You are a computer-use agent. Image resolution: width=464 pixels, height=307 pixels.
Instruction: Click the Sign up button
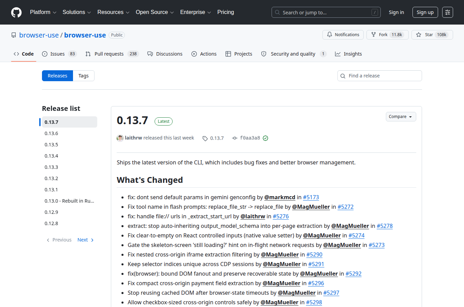(425, 12)
